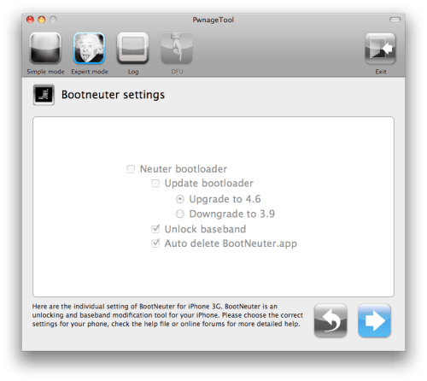This screenshot has width=427, height=381.
Task: Enable the Neuter bootloader checkbox
Action: (131, 169)
